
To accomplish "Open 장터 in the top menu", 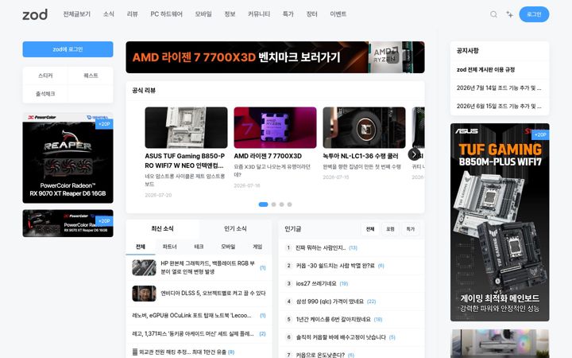I will 312,14.
